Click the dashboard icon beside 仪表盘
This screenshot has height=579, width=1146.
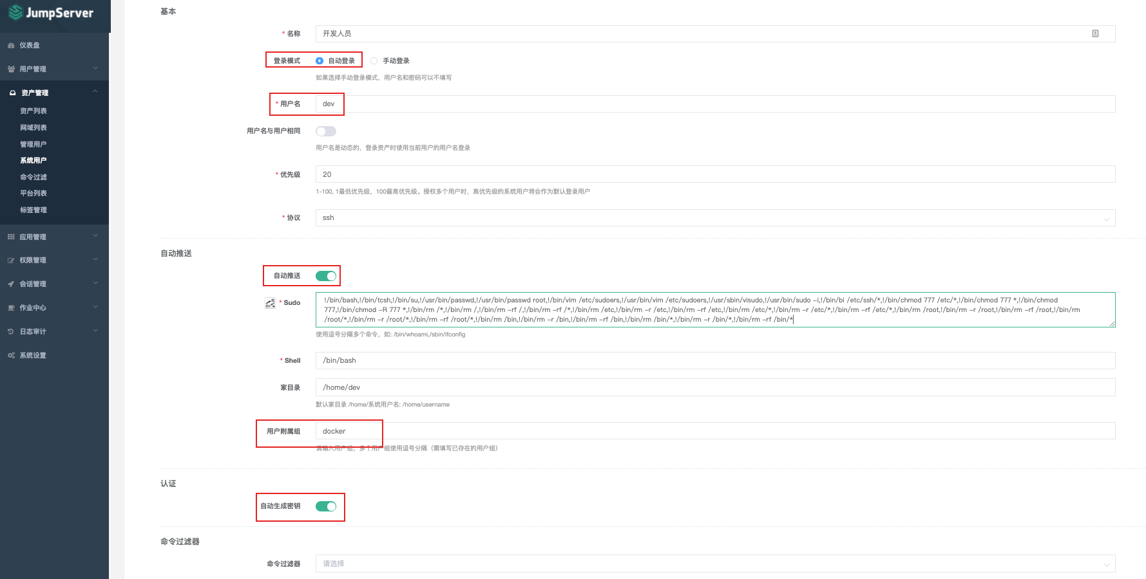(11, 46)
